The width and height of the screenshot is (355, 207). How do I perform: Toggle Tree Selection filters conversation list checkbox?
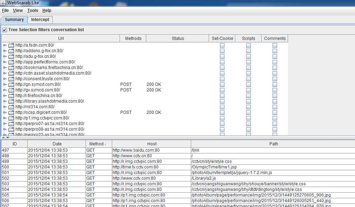point(5,30)
